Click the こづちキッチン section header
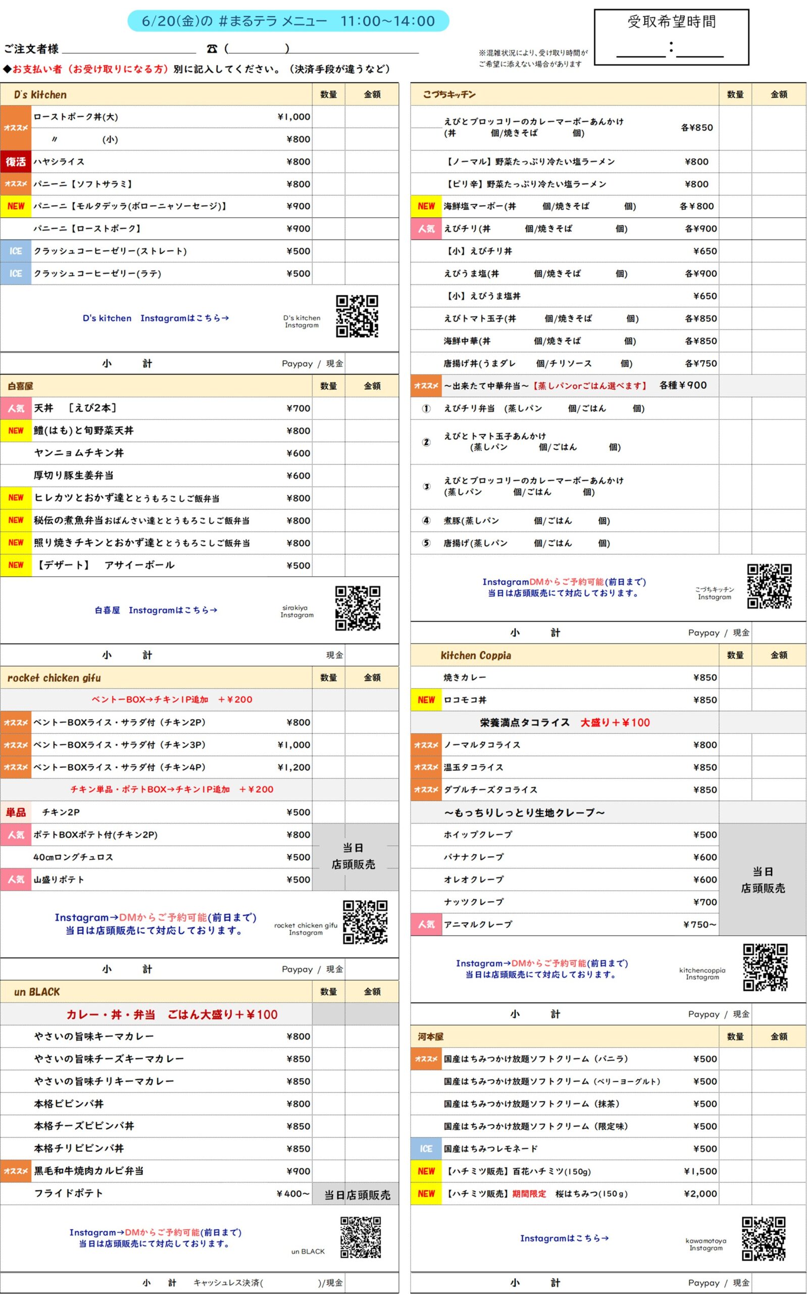807x1294 pixels. tap(565, 95)
